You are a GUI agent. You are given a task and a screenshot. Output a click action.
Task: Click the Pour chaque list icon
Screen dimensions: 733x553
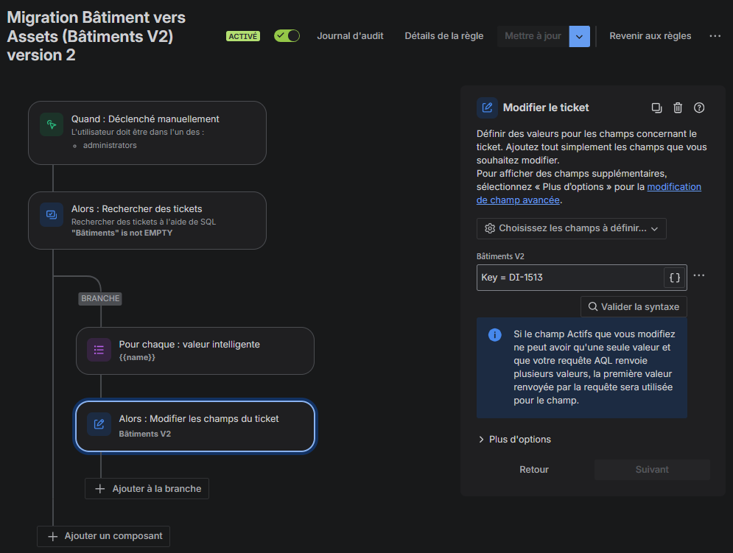point(99,350)
